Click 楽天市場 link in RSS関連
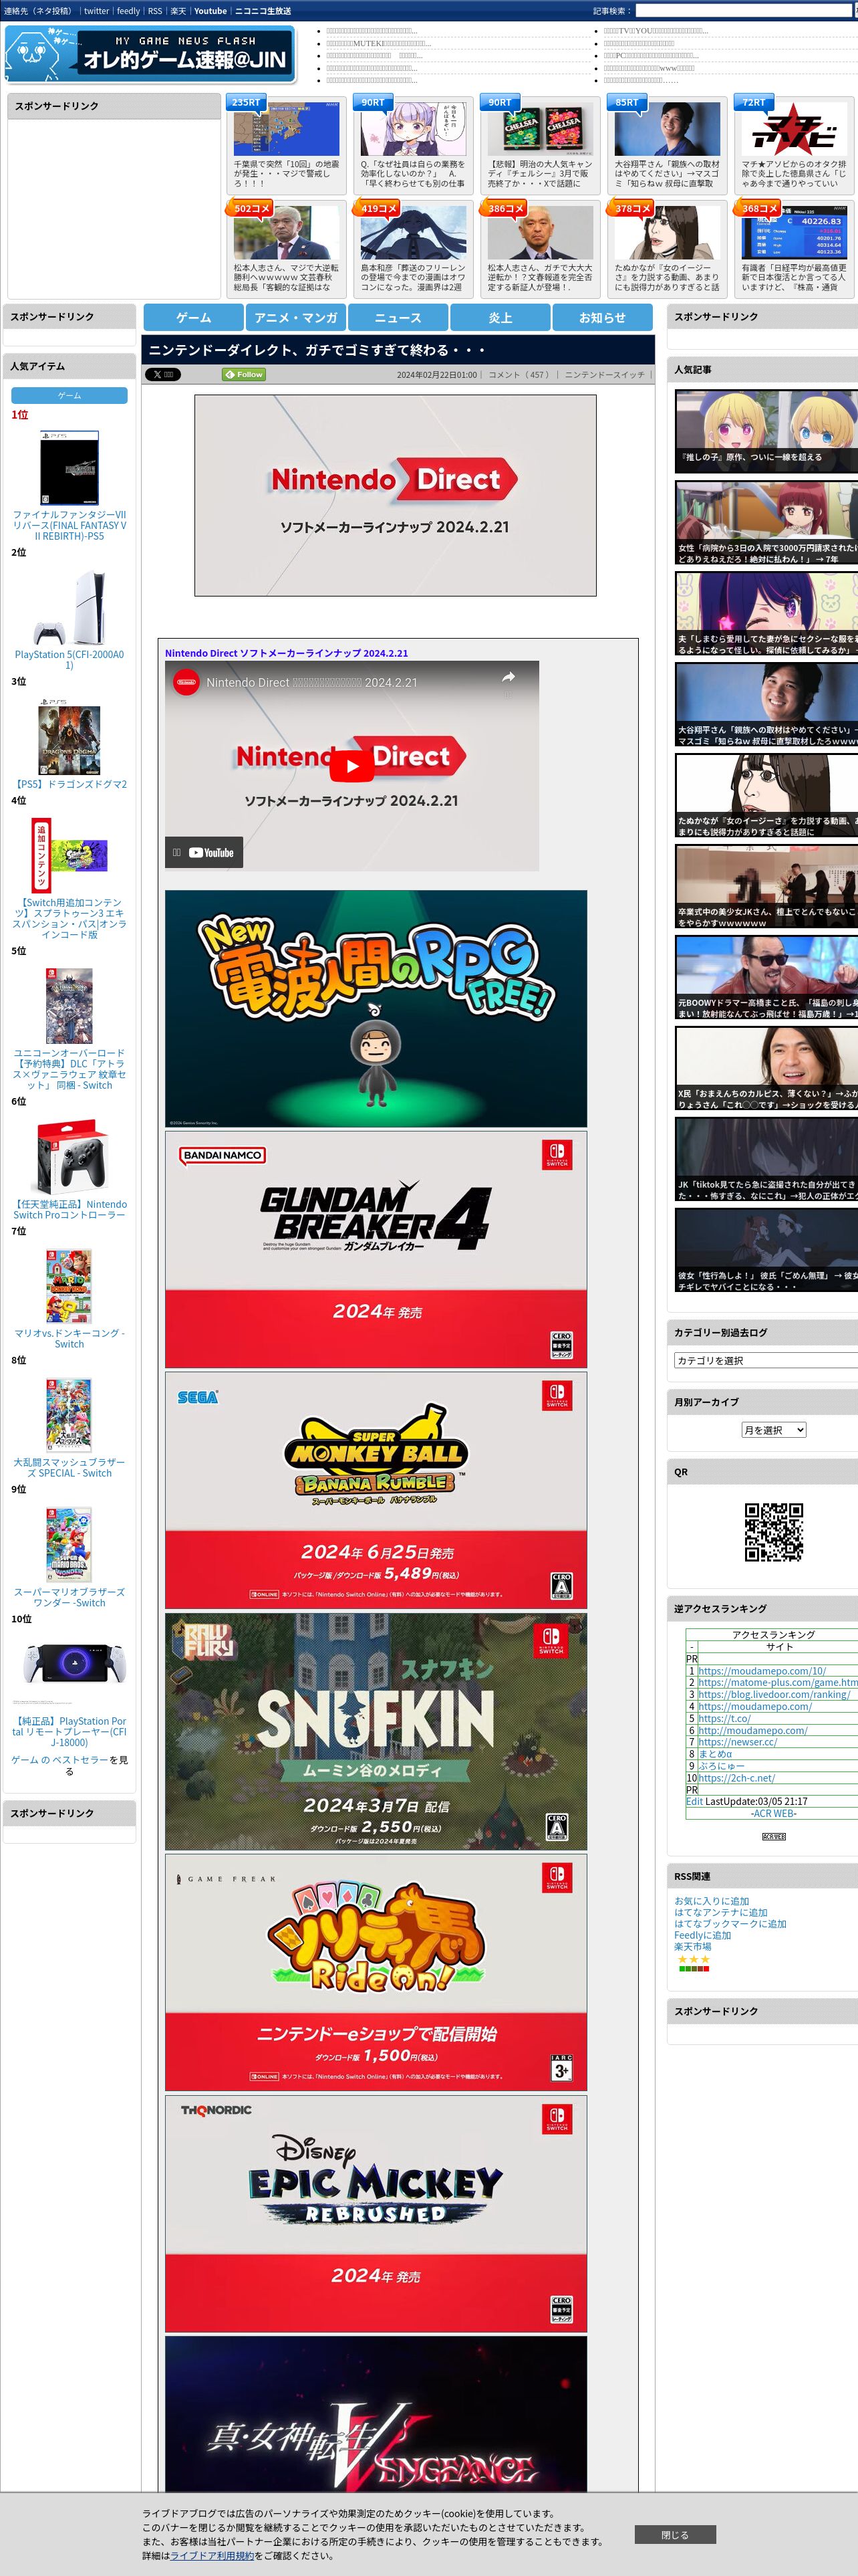 [693, 1947]
